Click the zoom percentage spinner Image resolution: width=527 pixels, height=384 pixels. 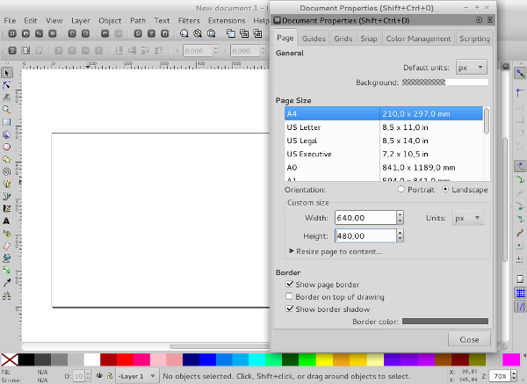click(514, 376)
